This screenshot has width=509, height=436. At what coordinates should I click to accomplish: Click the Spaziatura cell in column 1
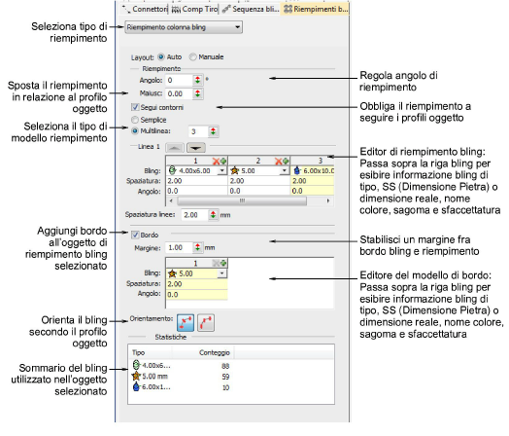click(197, 181)
